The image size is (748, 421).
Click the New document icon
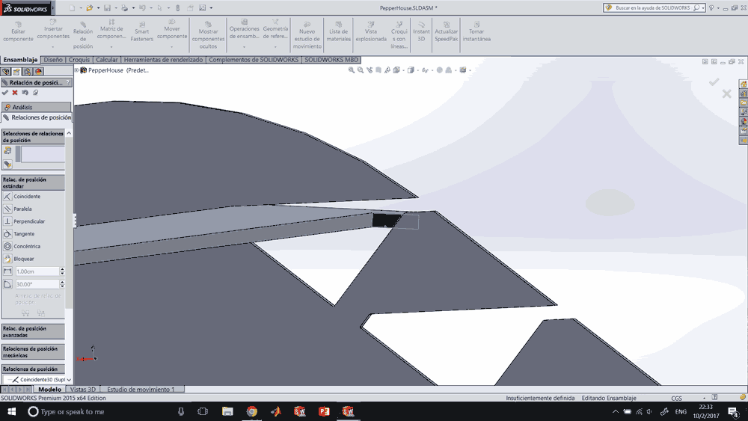tap(72, 7)
